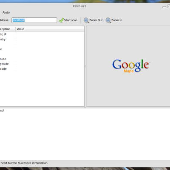
Task: Select the Public IP row
Action: click(42, 34)
